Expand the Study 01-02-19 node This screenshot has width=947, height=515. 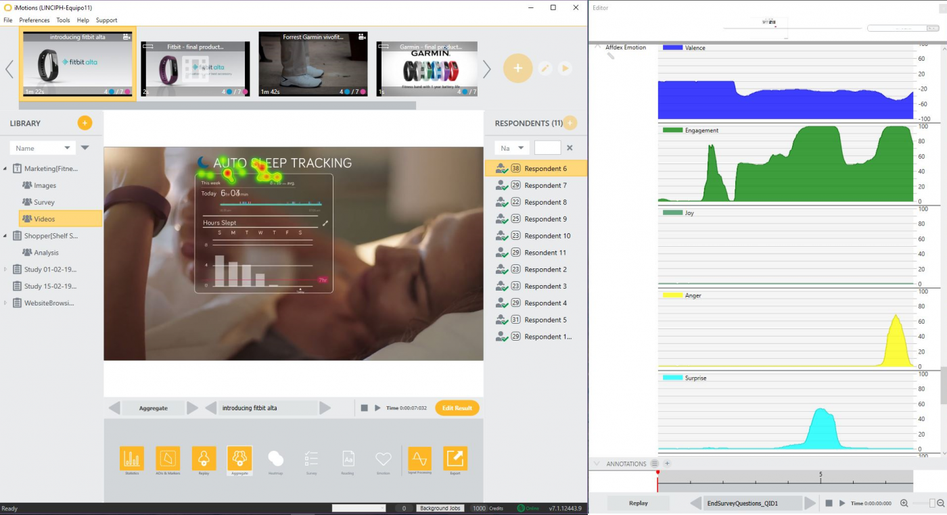click(x=5, y=269)
